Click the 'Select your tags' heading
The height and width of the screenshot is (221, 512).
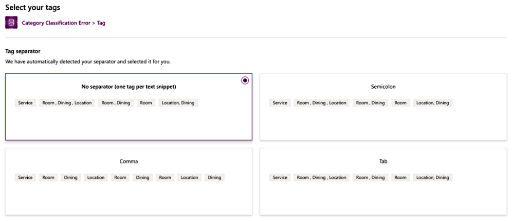(33, 7)
